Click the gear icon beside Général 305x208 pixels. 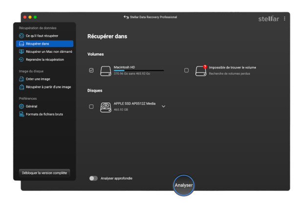[x=22, y=106]
